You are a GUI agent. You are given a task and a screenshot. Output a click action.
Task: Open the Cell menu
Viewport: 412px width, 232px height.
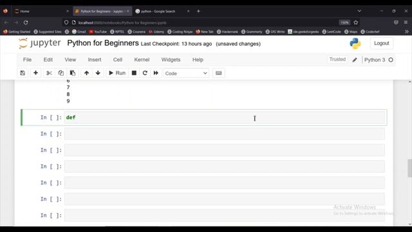click(118, 60)
